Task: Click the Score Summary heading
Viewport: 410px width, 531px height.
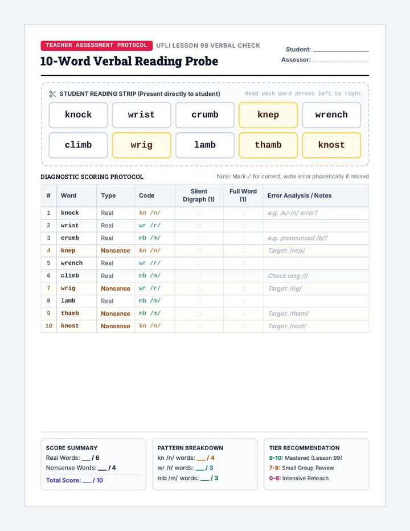Action: (x=72, y=448)
